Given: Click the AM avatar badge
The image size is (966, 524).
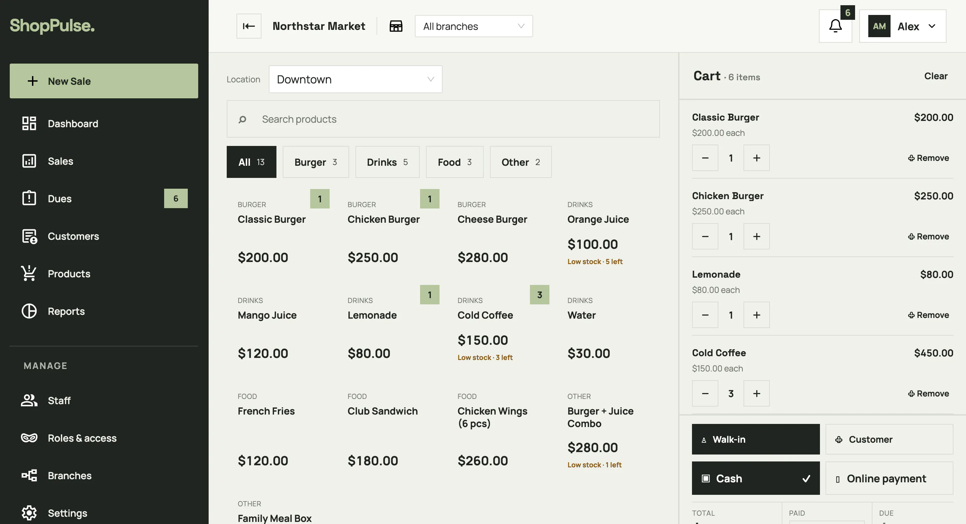Looking at the screenshot, I should [x=879, y=26].
